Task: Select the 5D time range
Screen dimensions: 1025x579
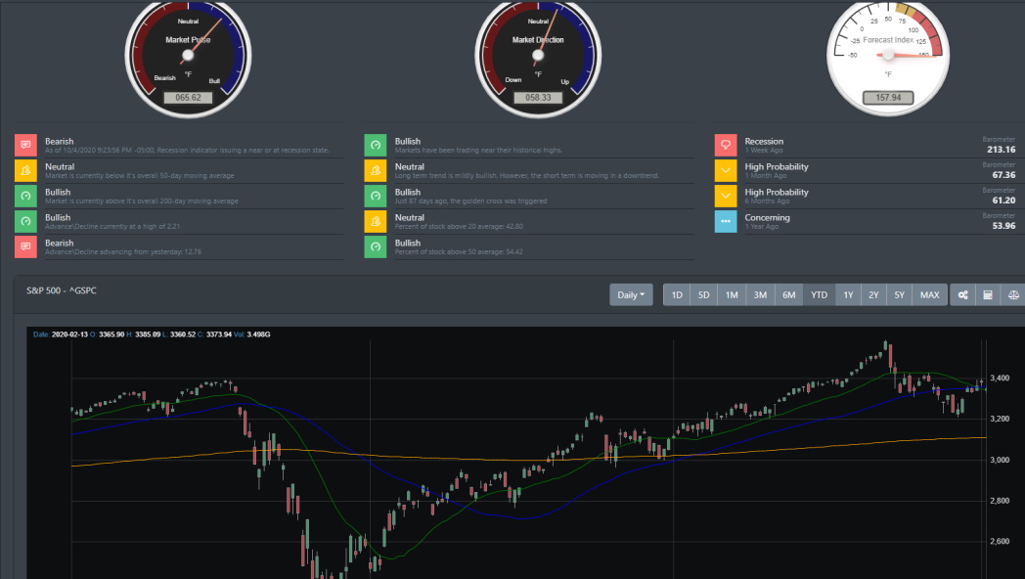Action: [x=703, y=294]
